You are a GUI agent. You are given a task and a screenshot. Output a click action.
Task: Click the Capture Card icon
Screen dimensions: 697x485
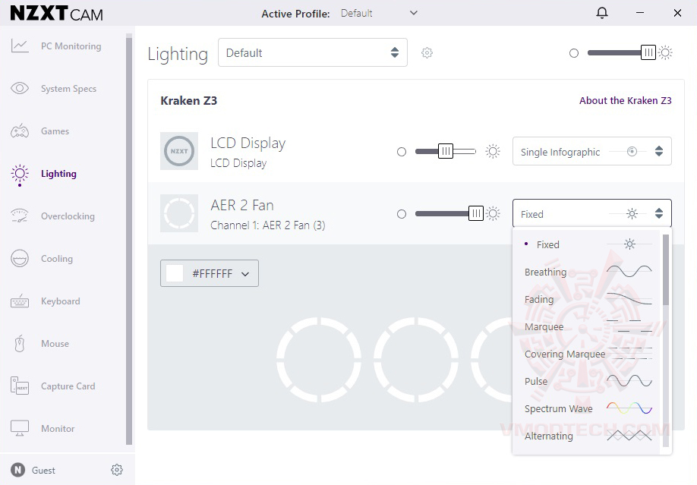(x=20, y=386)
